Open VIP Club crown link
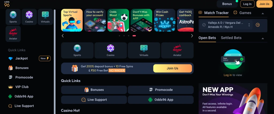 coord(18,87)
